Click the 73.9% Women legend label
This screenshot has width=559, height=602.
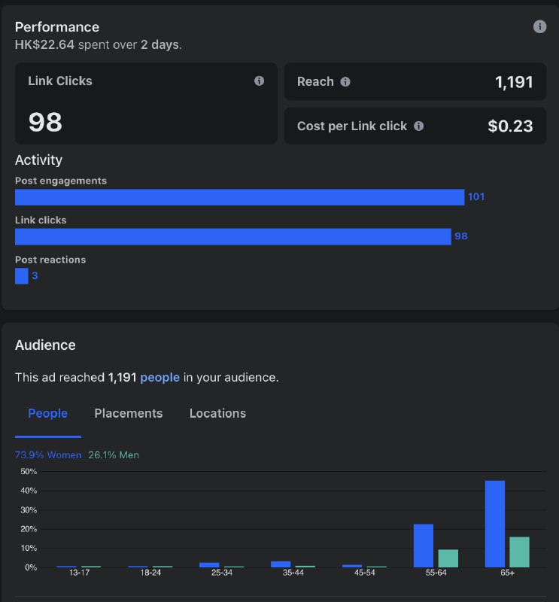[48, 455]
